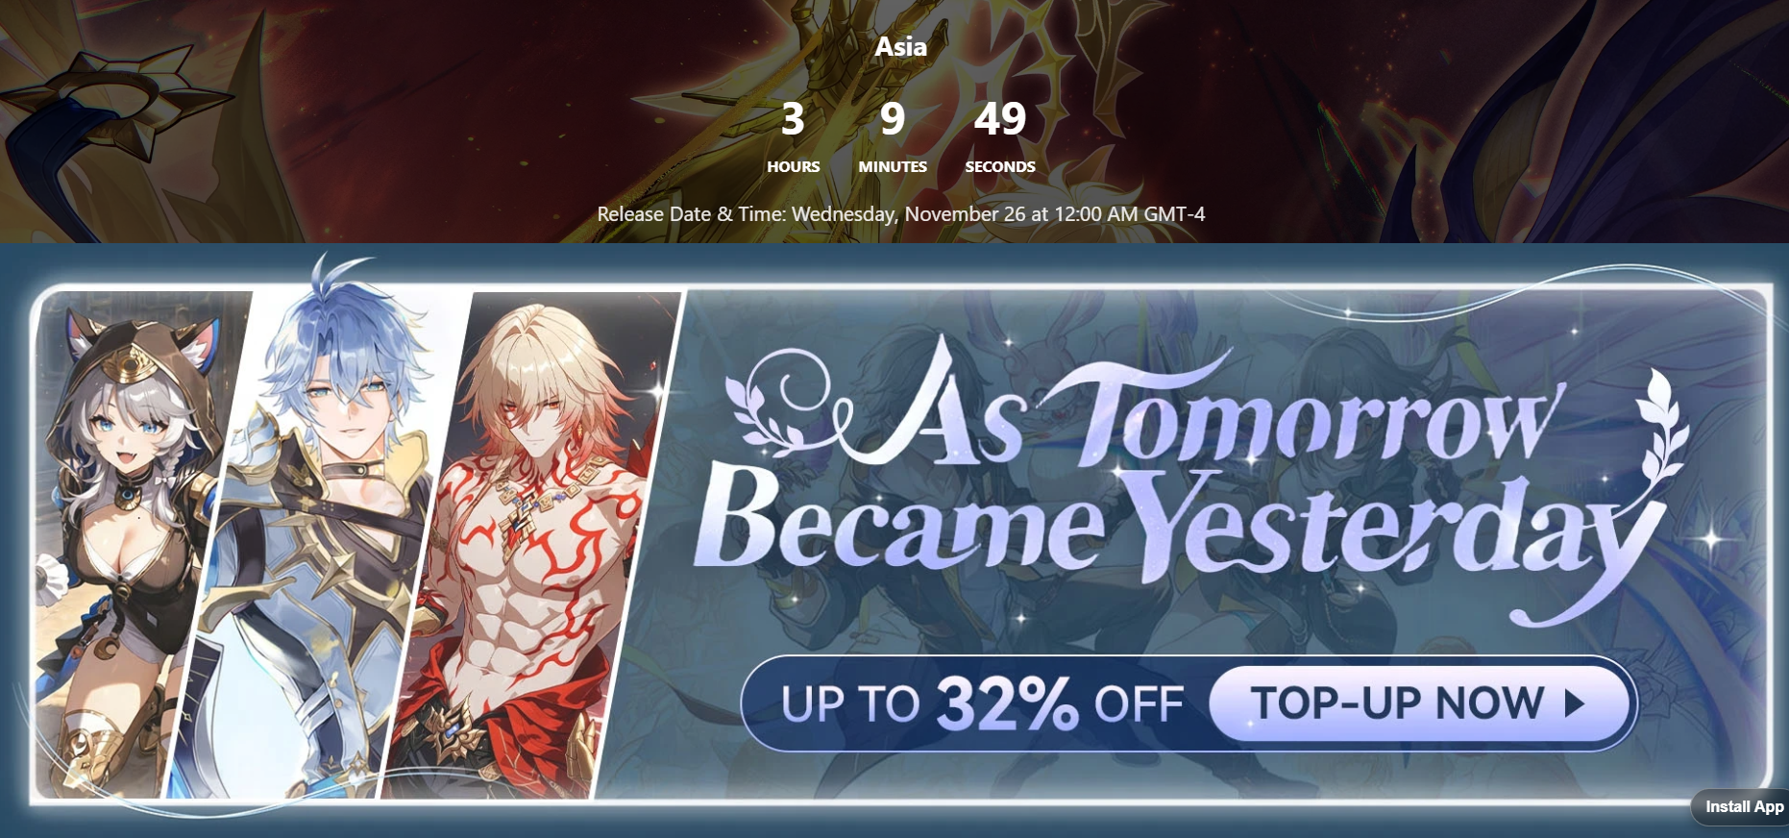1789x838 pixels.
Task: Click the seconds countdown number 49
Action: point(1000,119)
